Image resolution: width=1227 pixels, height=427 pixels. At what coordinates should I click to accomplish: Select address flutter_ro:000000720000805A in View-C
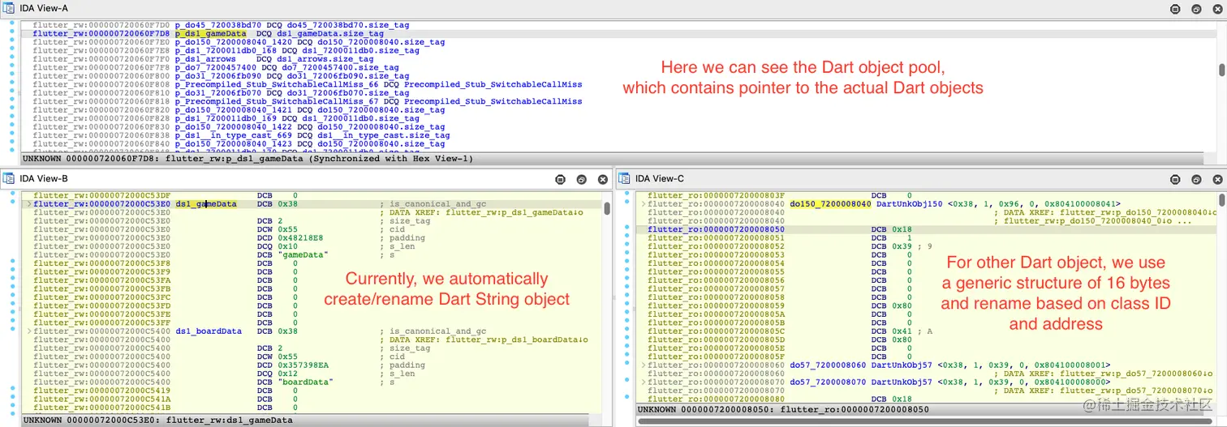click(x=717, y=314)
